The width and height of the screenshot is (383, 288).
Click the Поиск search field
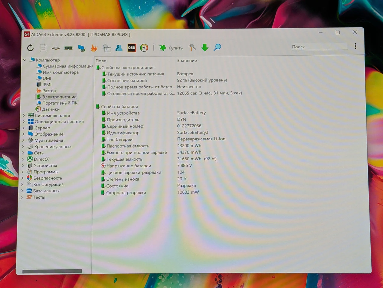coord(319,47)
